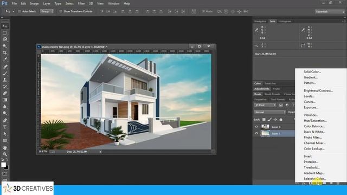
Task: Open Auto-Select Group dropdown
Action: (x=47, y=11)
